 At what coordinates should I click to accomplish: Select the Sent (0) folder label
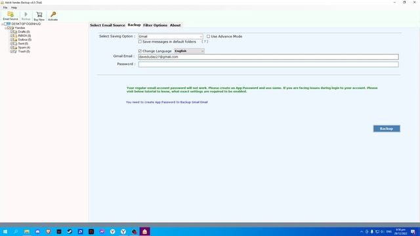(23, 44)
